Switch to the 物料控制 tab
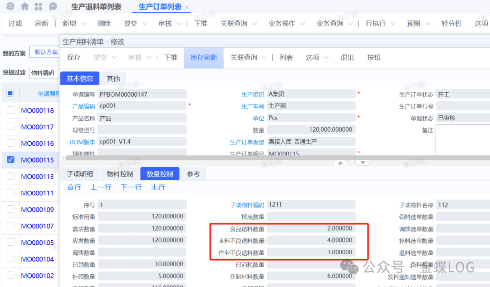 pyautogui.click(x=120, y=174)
